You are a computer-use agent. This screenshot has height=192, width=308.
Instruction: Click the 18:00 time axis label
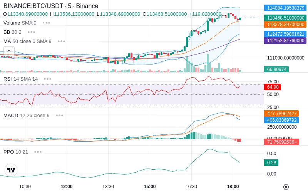[x=233, y=187]
